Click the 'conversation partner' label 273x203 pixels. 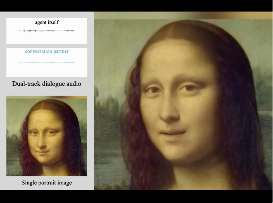(47, 51)
